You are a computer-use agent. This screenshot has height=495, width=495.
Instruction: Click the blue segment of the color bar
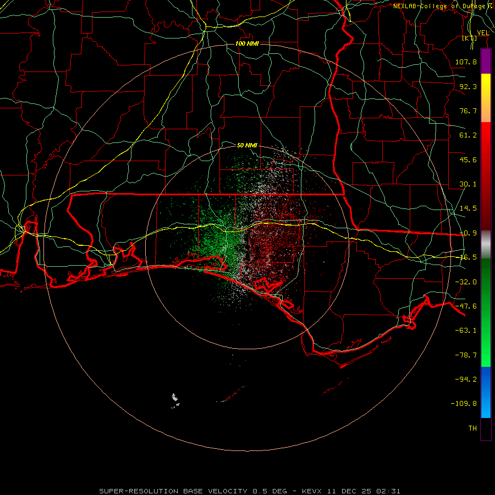point(486,392)
